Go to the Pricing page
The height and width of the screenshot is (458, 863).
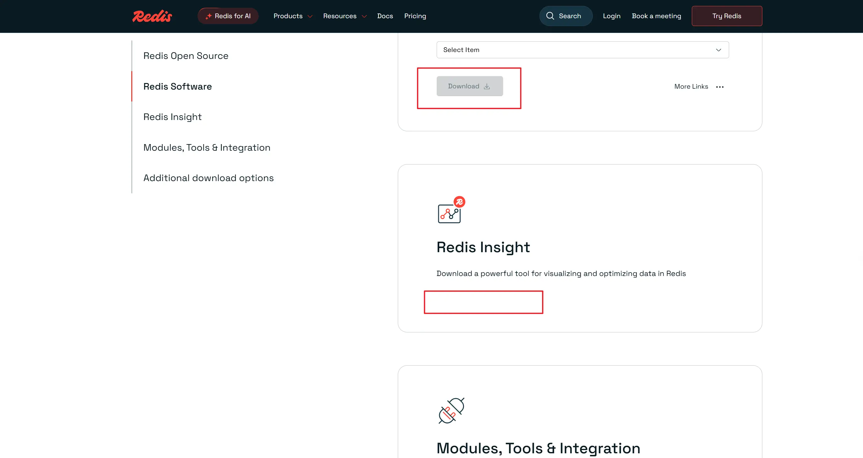[415, 16]
